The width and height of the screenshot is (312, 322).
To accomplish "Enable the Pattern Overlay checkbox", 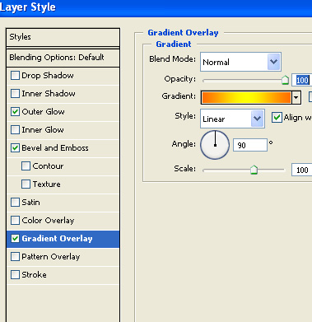I will (x=15, y=257).
